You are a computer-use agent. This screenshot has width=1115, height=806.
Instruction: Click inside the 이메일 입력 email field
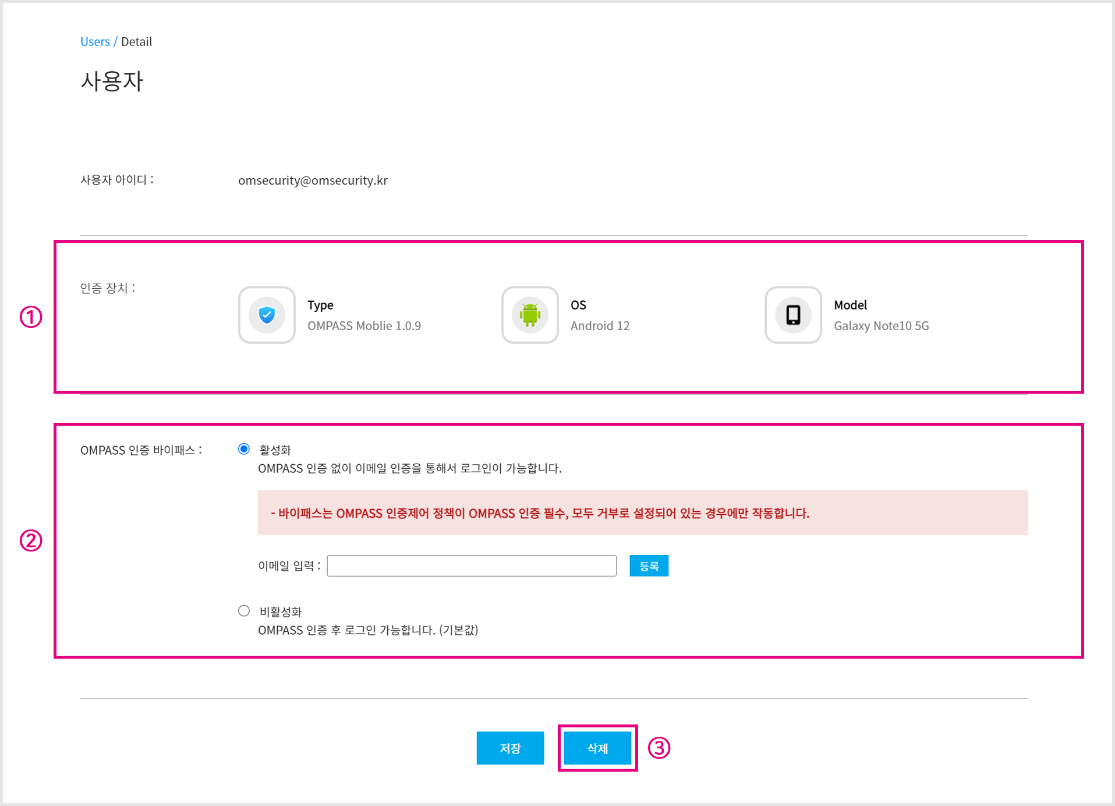[470, 565]
